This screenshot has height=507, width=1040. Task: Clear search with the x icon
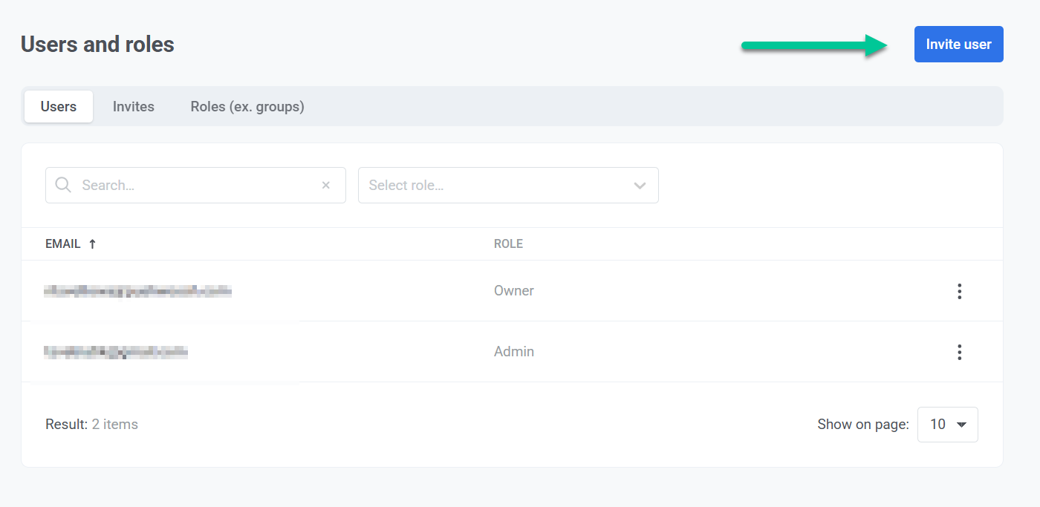(325, 186)
